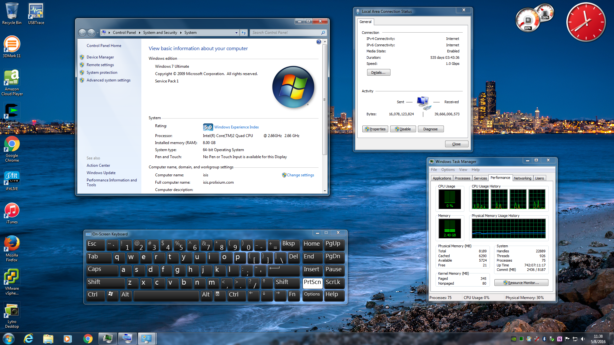Toggle the Caps key on the On-Screen Keyboard

click(x=102, y=270)
